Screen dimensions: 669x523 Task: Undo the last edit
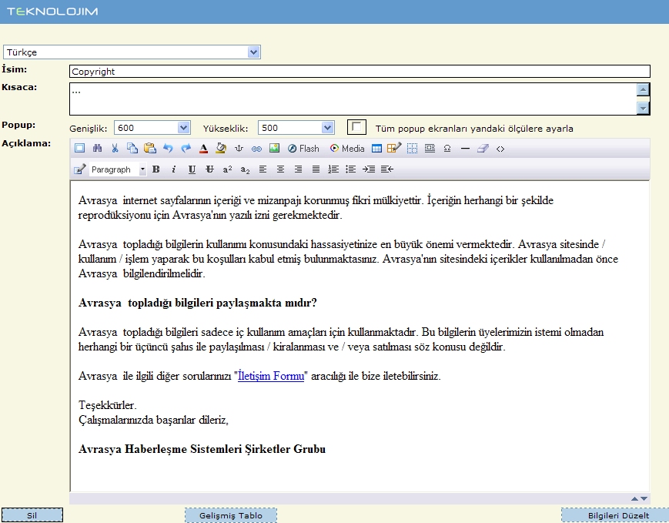click(x=168, y=148)
